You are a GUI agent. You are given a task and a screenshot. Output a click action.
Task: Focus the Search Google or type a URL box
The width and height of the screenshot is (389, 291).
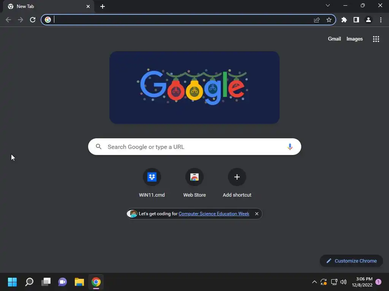coord(194,147)
